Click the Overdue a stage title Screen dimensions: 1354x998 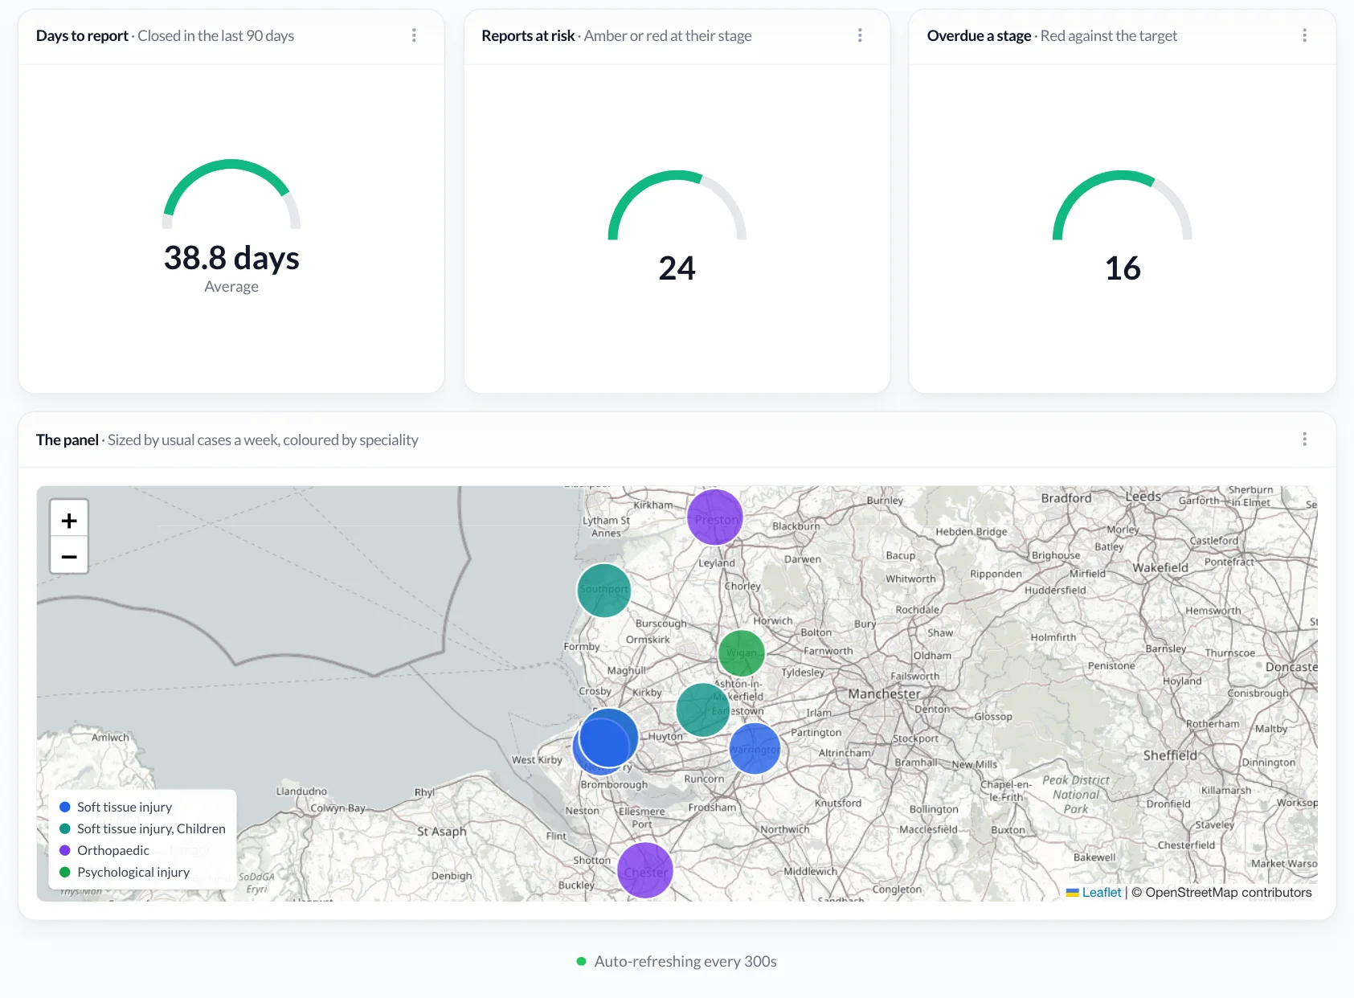979,35
